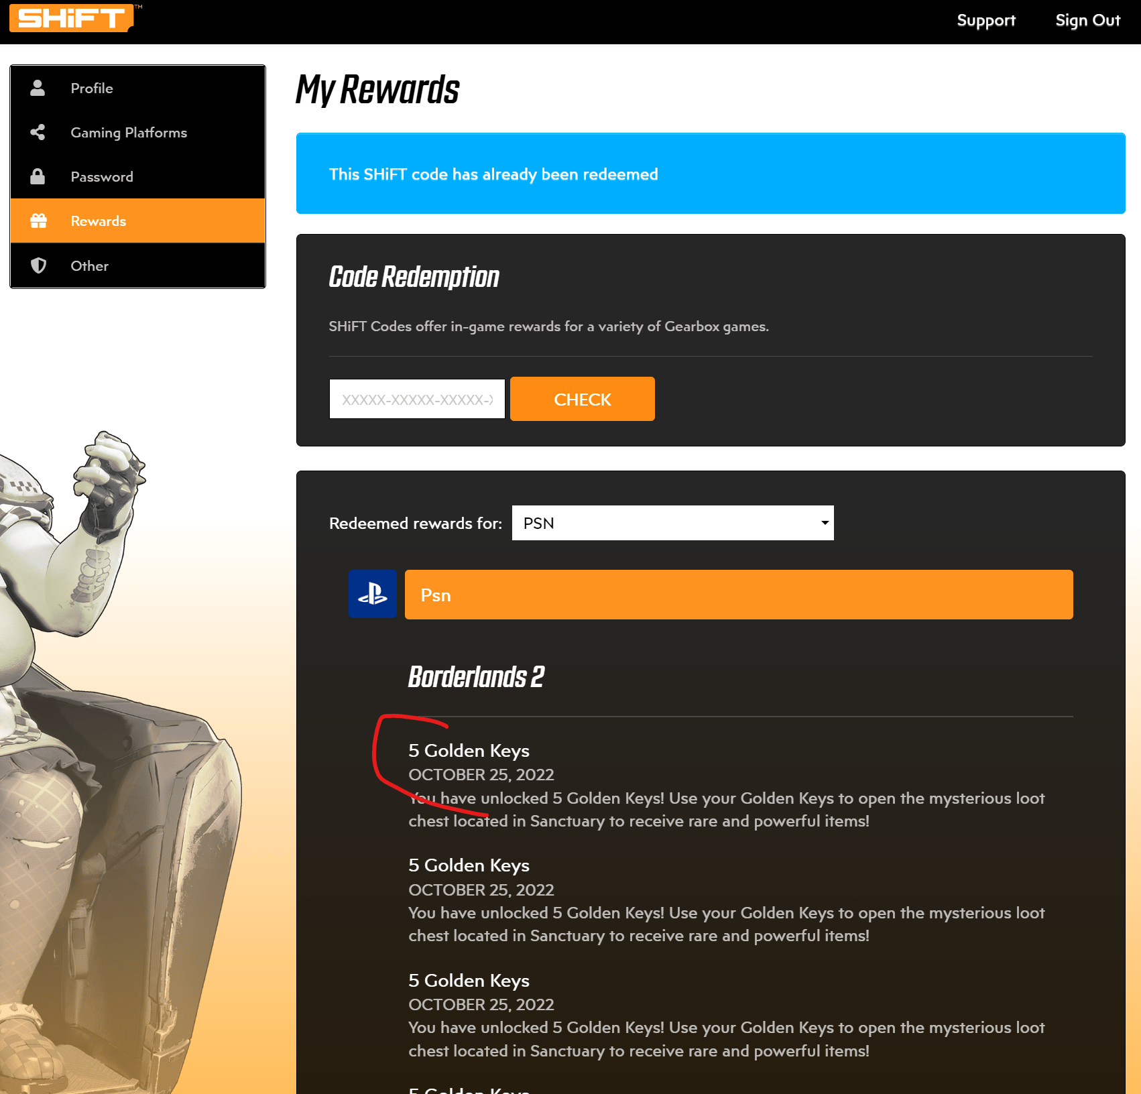Select the Rewards menu entry
1141x1094 pixels.
click(x=138, y=221)
